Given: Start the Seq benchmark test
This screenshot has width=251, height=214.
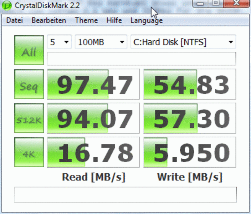Looking at the screenshot, I should click(x=29, y=84).
